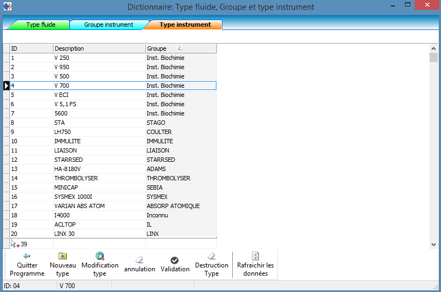Image resolution: width=441 pixels, height=292 pixels.
Task: Click the Nouveau type folder icon
Action: (x=62, y=256)
